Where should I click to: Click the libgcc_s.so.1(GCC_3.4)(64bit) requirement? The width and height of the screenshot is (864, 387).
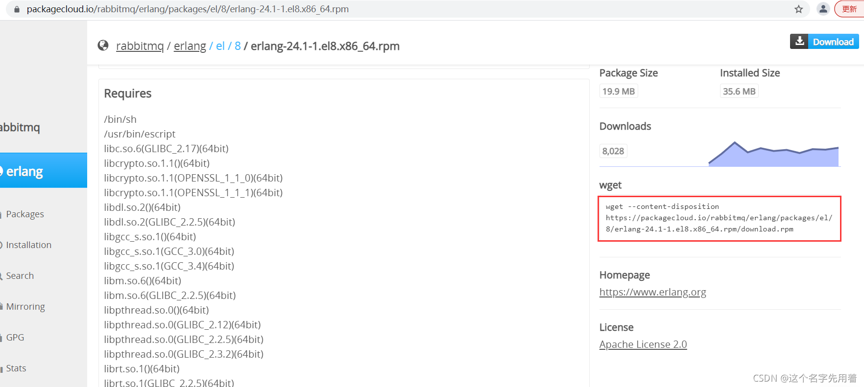tap(169, 266)
